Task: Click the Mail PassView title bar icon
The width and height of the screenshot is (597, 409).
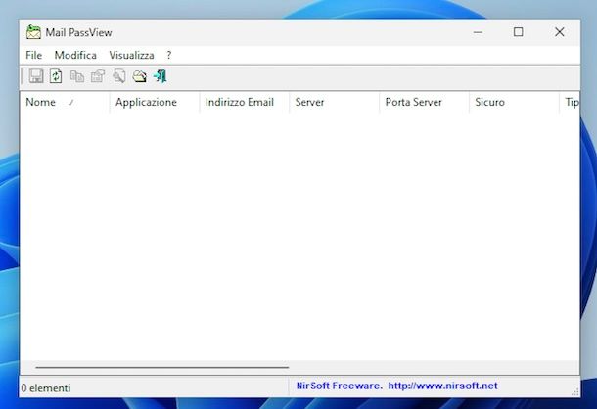Action: click(x=33, y=32)
